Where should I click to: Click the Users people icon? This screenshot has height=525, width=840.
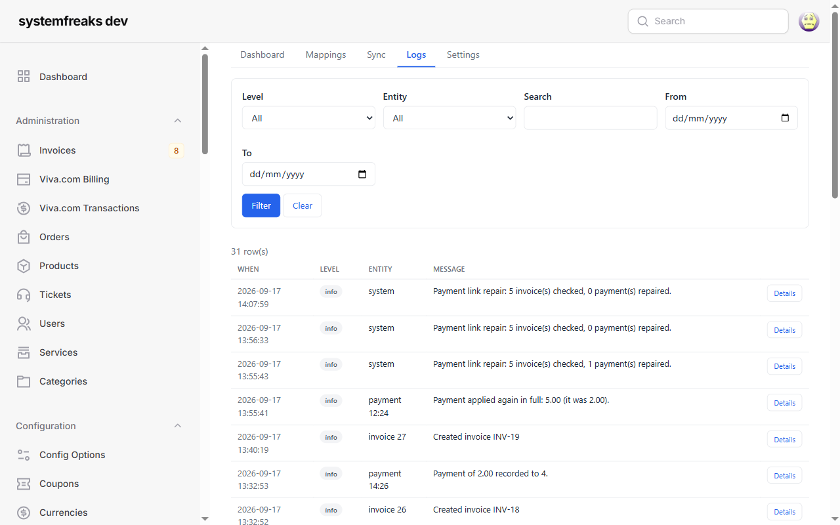coord(24,324)
